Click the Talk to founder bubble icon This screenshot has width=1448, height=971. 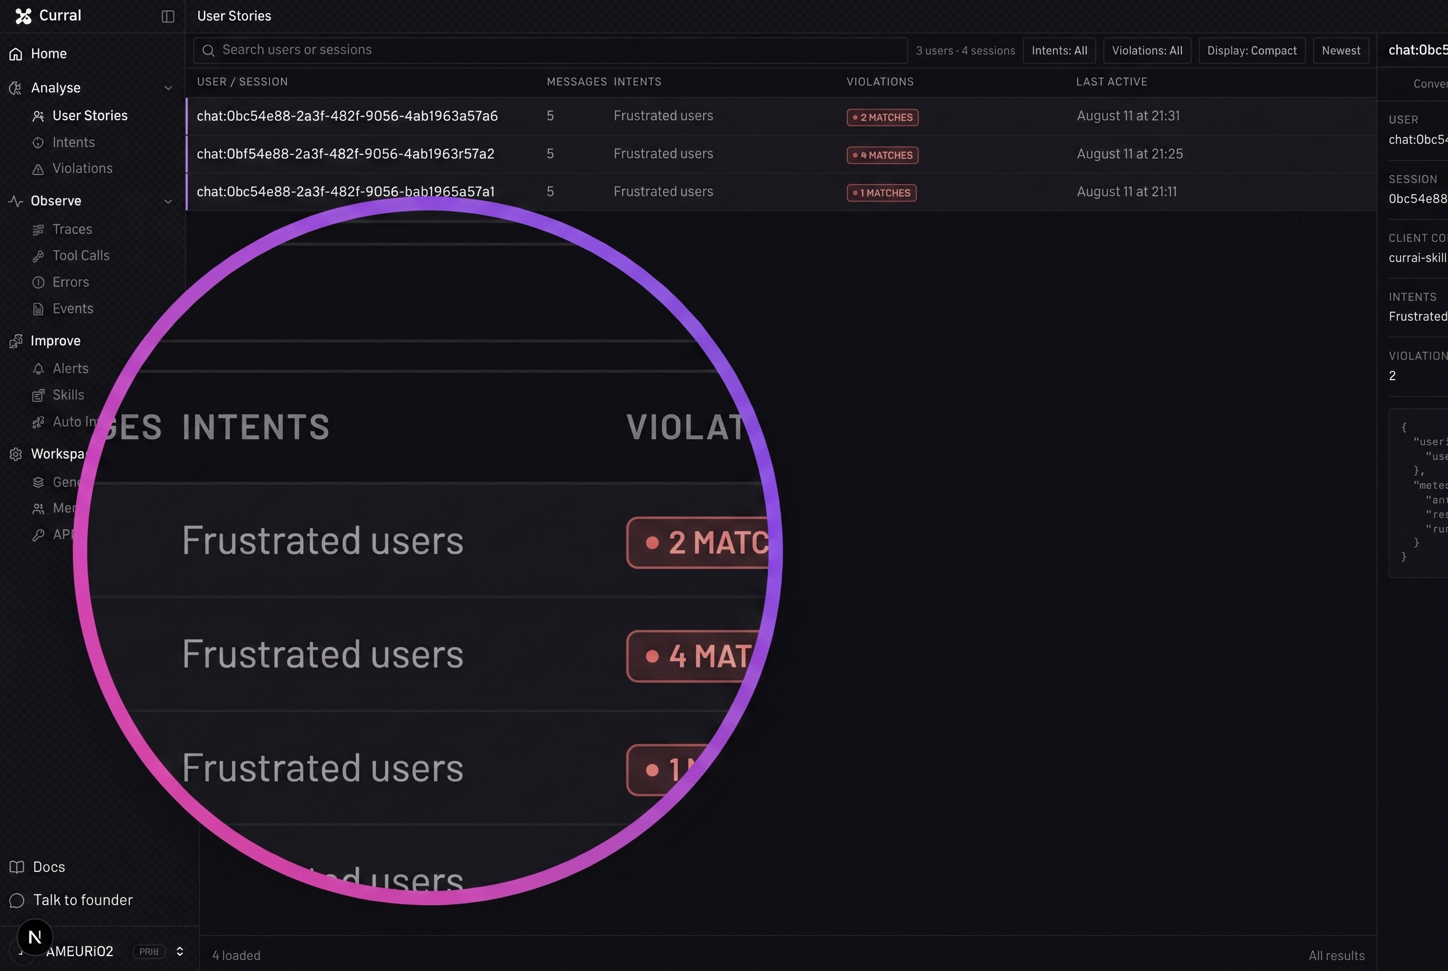(17, 901)
